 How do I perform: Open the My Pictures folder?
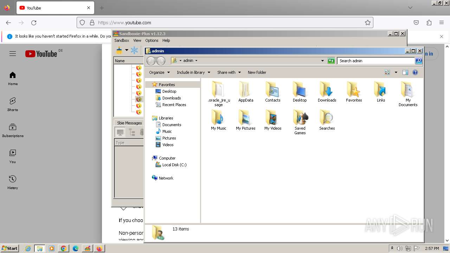tap(246, 120)
